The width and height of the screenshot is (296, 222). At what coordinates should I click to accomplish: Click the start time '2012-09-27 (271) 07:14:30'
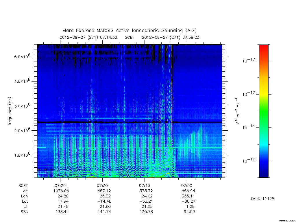click(88, 37)
